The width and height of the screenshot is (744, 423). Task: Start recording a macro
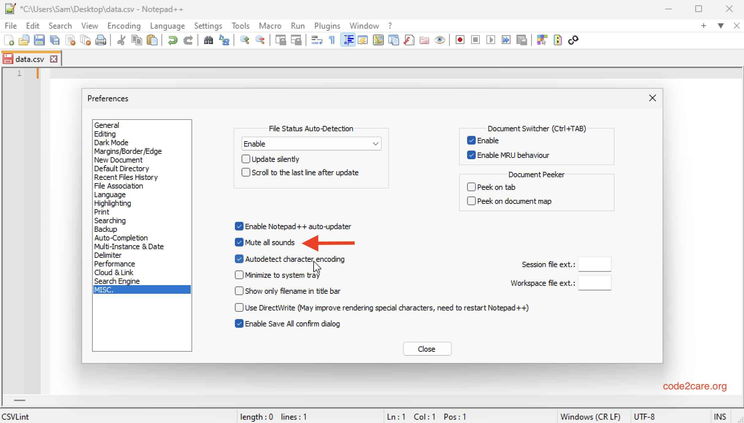tap(459, 40)
